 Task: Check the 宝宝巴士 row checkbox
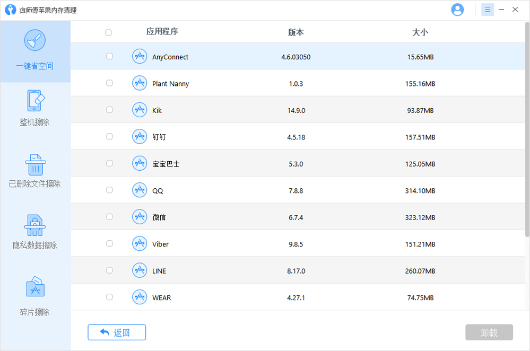(109, 163)
